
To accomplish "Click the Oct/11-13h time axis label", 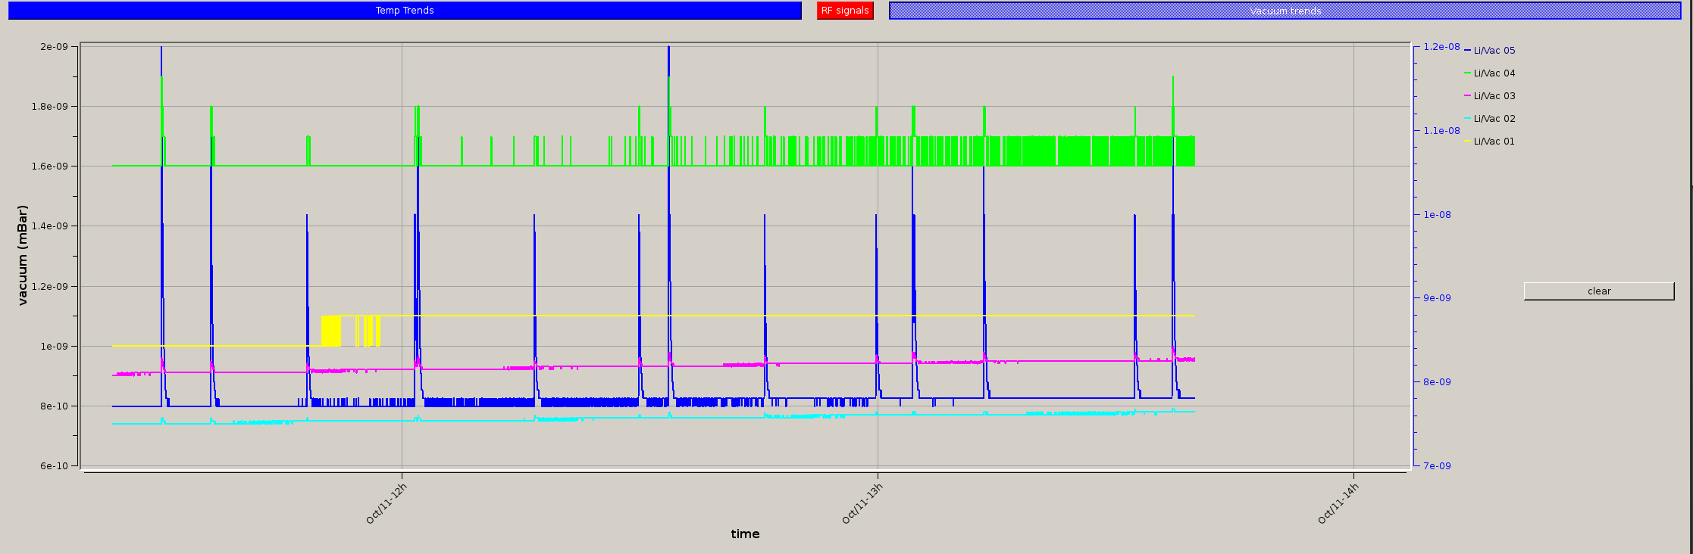I will [863, 503].
